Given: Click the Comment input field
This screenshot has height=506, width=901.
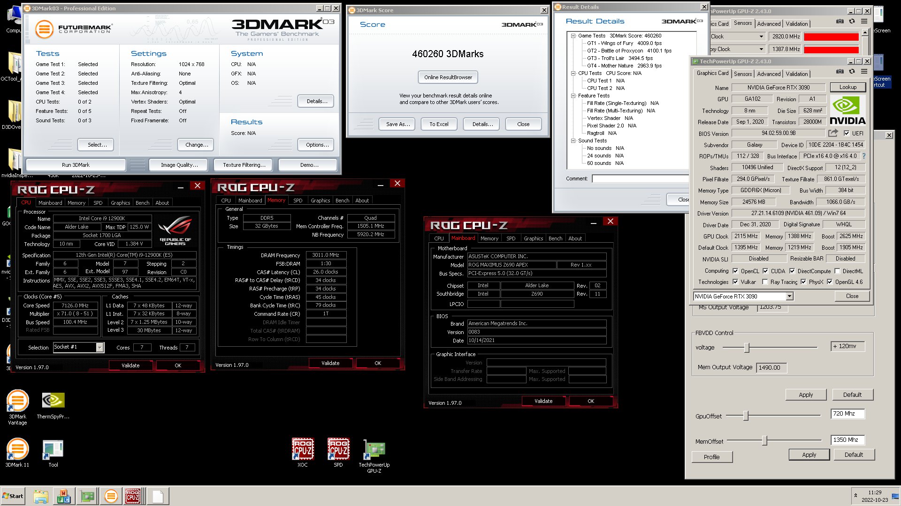Looking at the screenshot, I should point(641,179).
